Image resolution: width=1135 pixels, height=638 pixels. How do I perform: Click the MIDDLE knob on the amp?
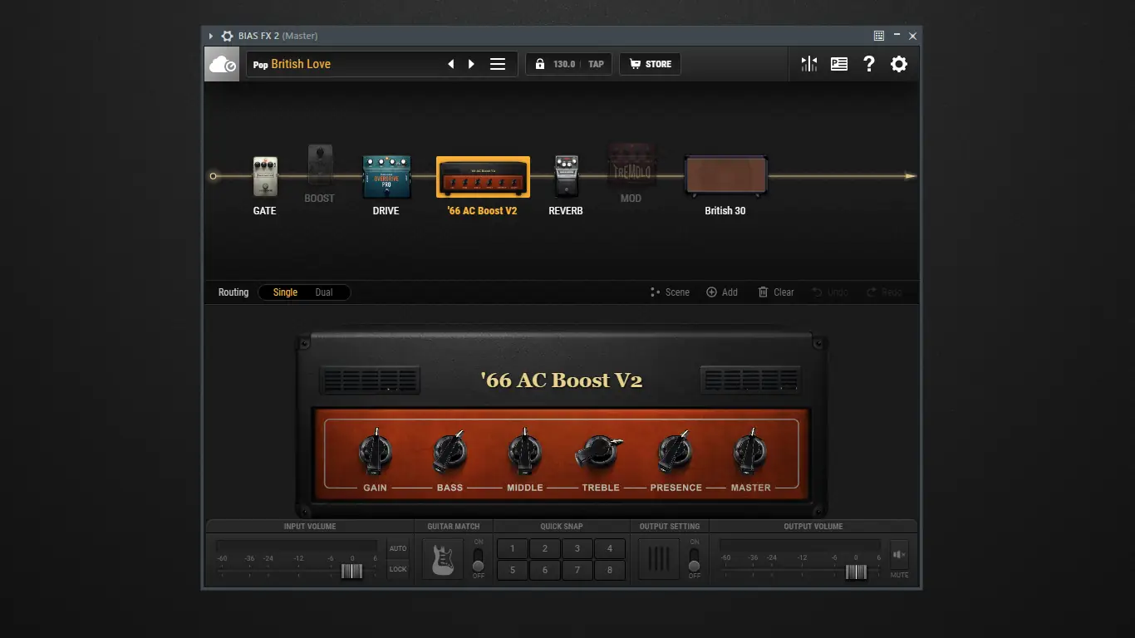(525, 453)
